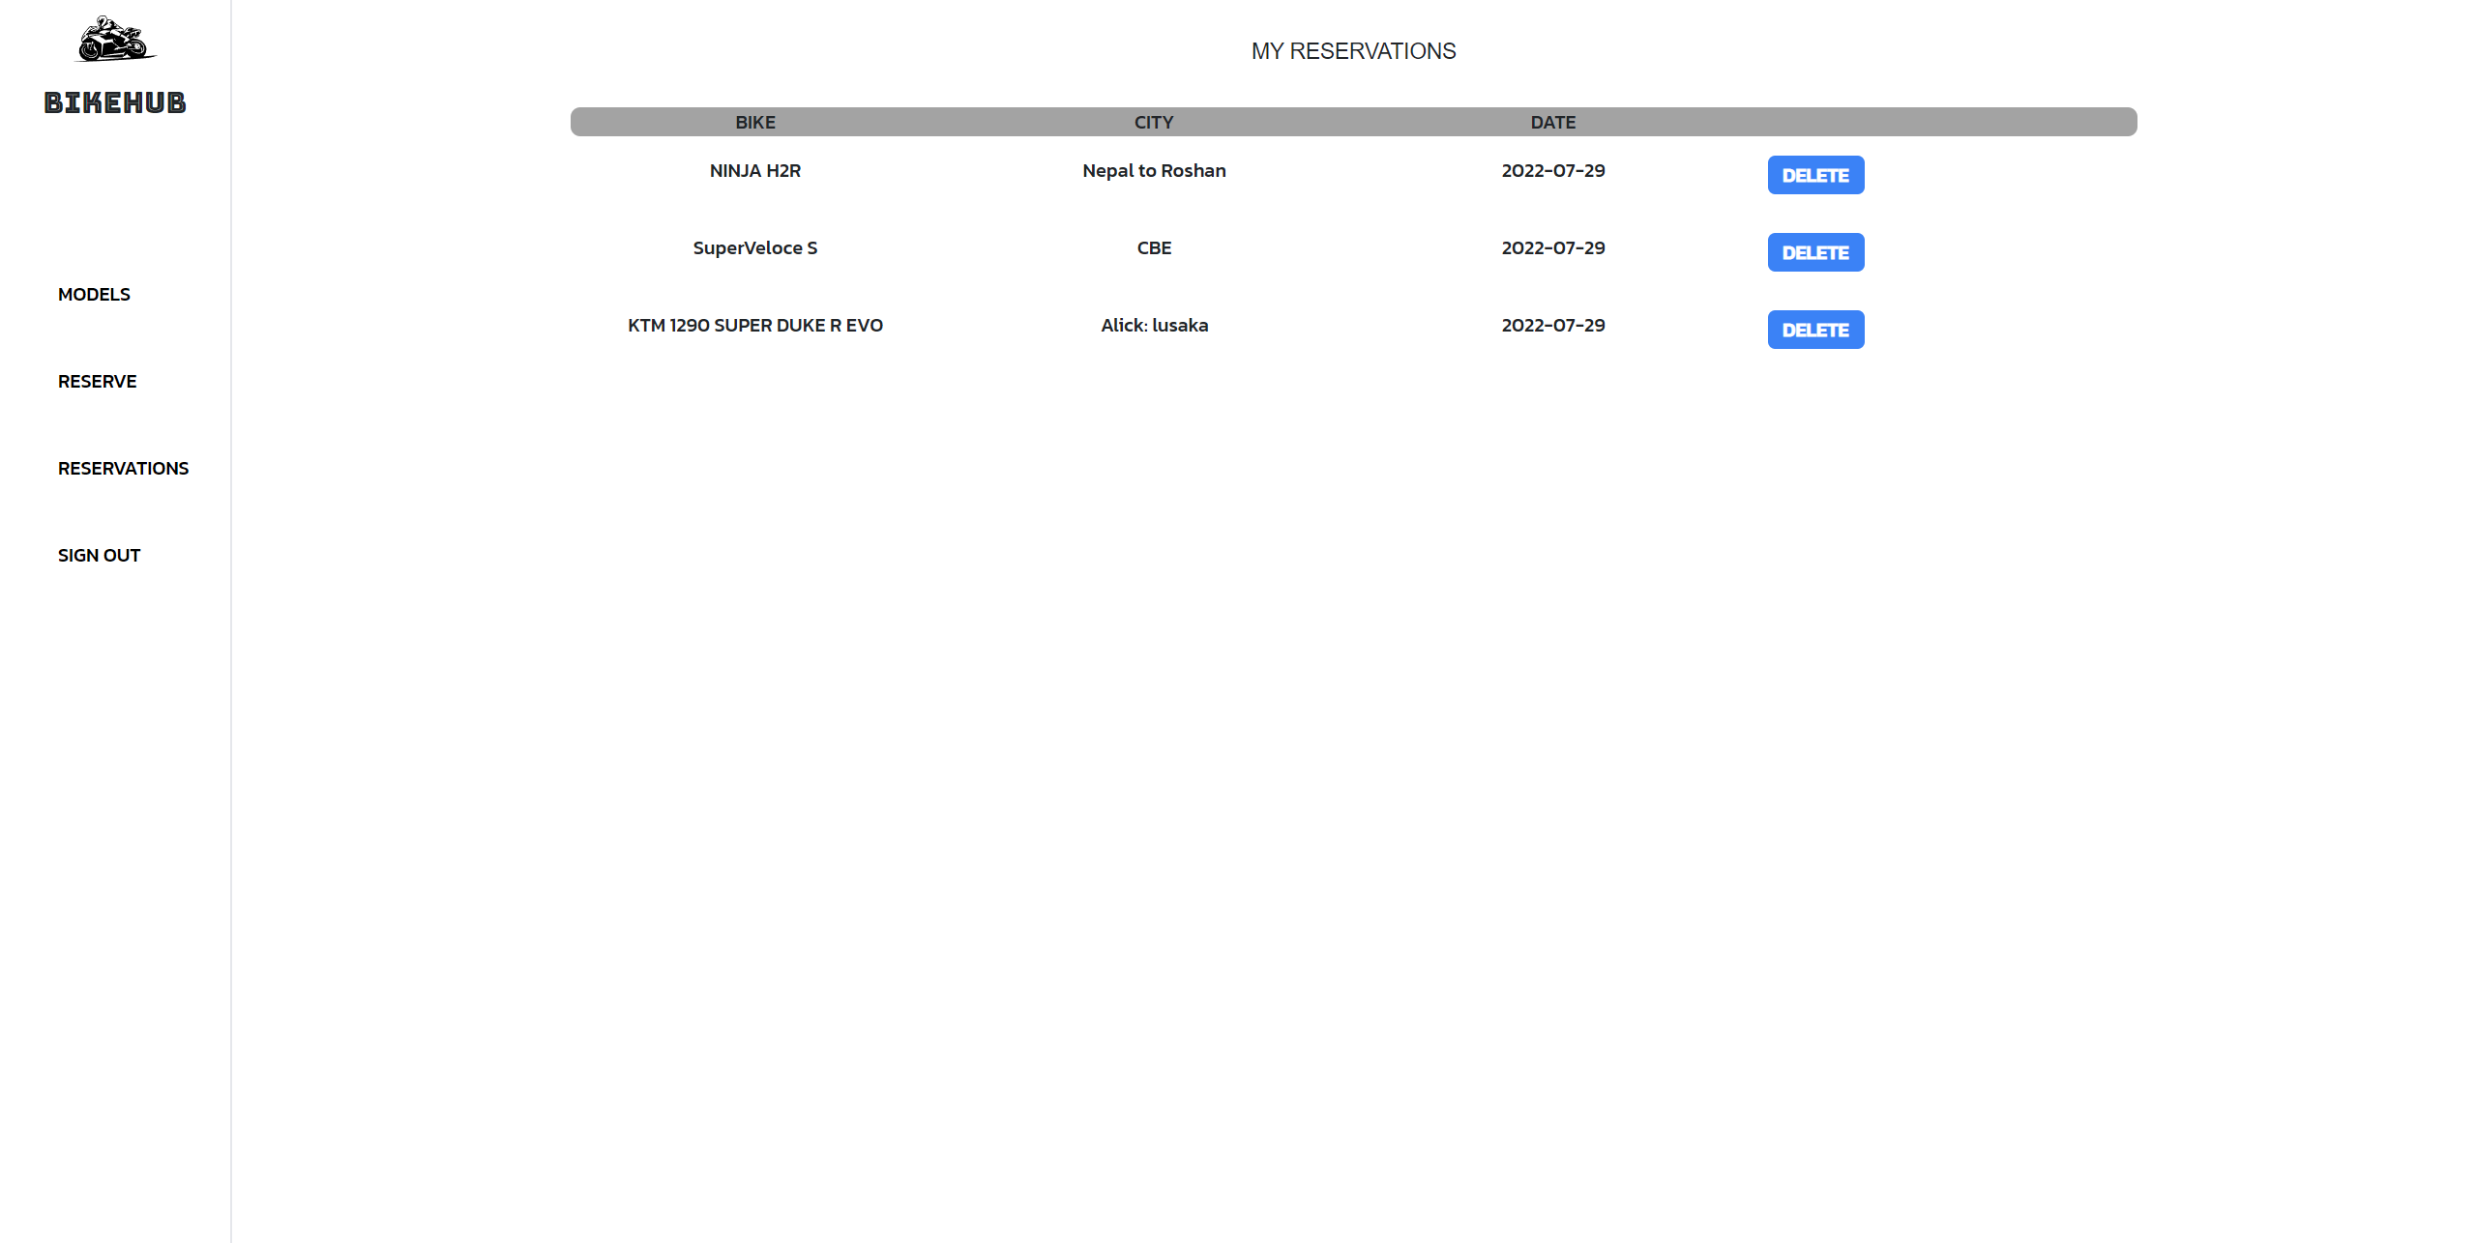Click the motorcycle logo icon
This screenshot has height=1243, width=2476.
click(115, 40)
